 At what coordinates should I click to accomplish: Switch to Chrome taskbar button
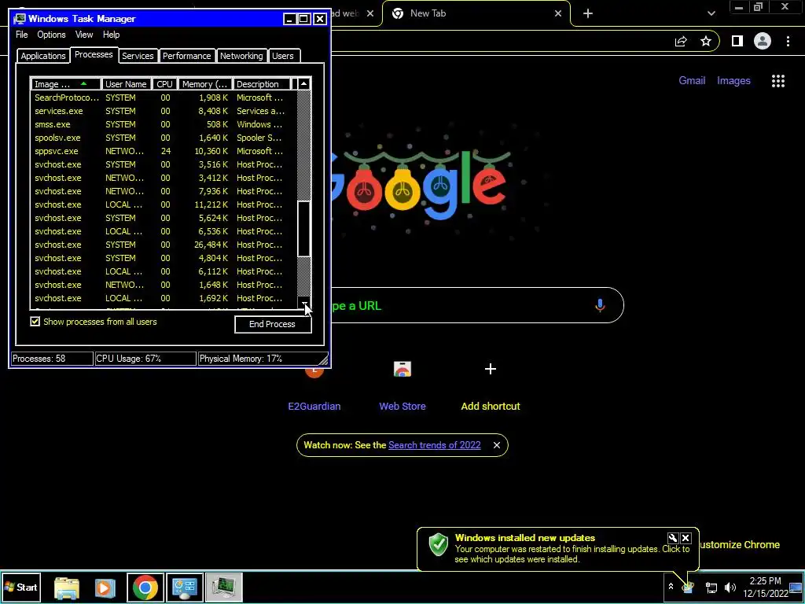pos(145,587)
